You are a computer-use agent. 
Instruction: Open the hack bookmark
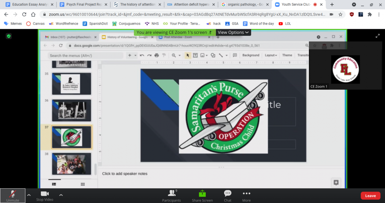point(214,23)
